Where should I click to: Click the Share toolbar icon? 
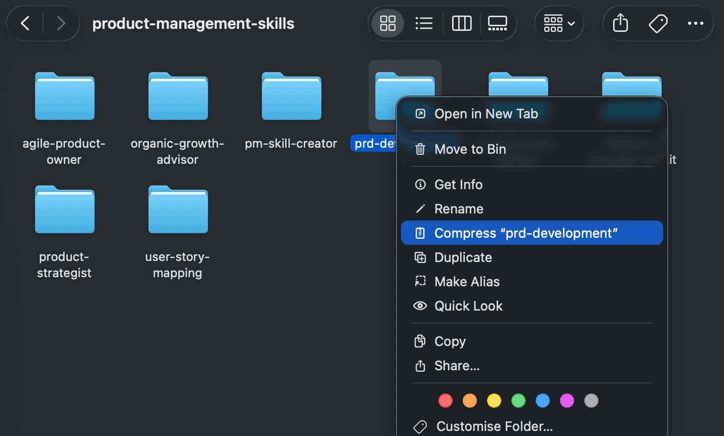pyautogui.click(x=620, y=23)
